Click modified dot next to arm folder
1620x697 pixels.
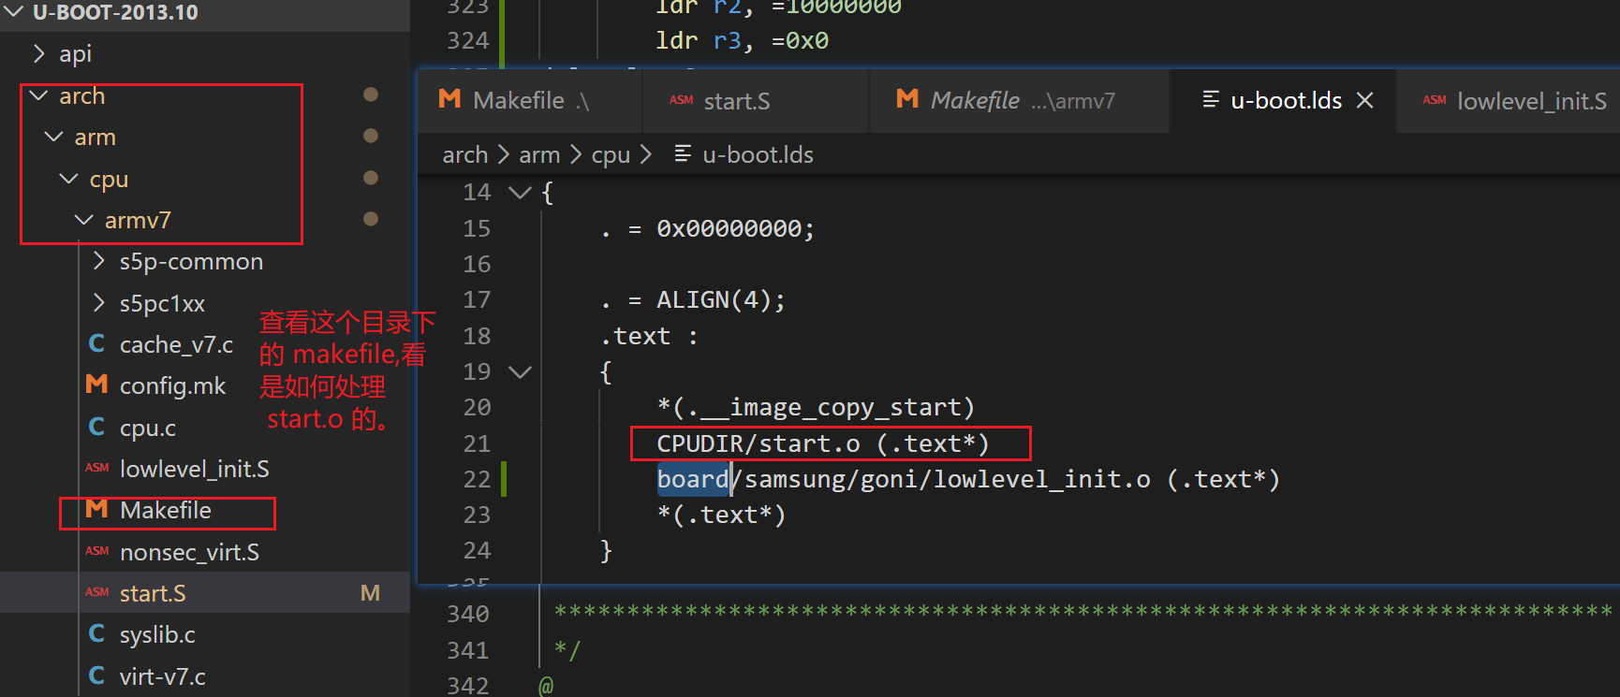(x=371, y=136)
